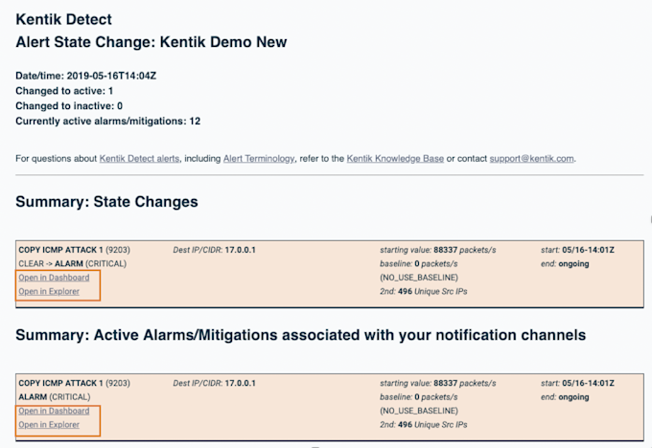Screen dimensions: 652x448
Task: Open in Dashboard under Active Alarms summary
Action: pyautogui.click(x=54, y=411)
